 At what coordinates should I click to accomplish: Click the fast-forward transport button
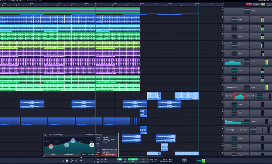coord(144,162)
